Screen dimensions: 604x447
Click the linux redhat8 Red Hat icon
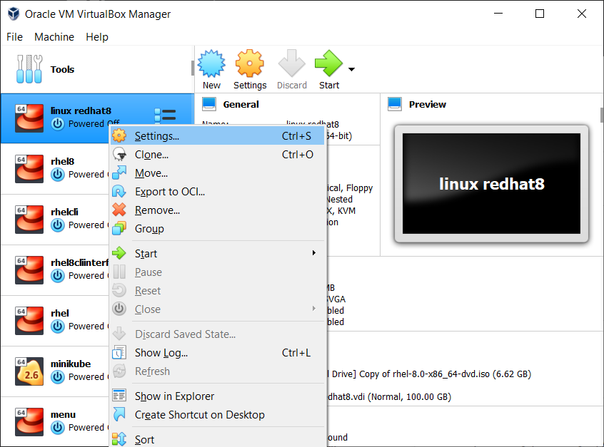(29, 118)
